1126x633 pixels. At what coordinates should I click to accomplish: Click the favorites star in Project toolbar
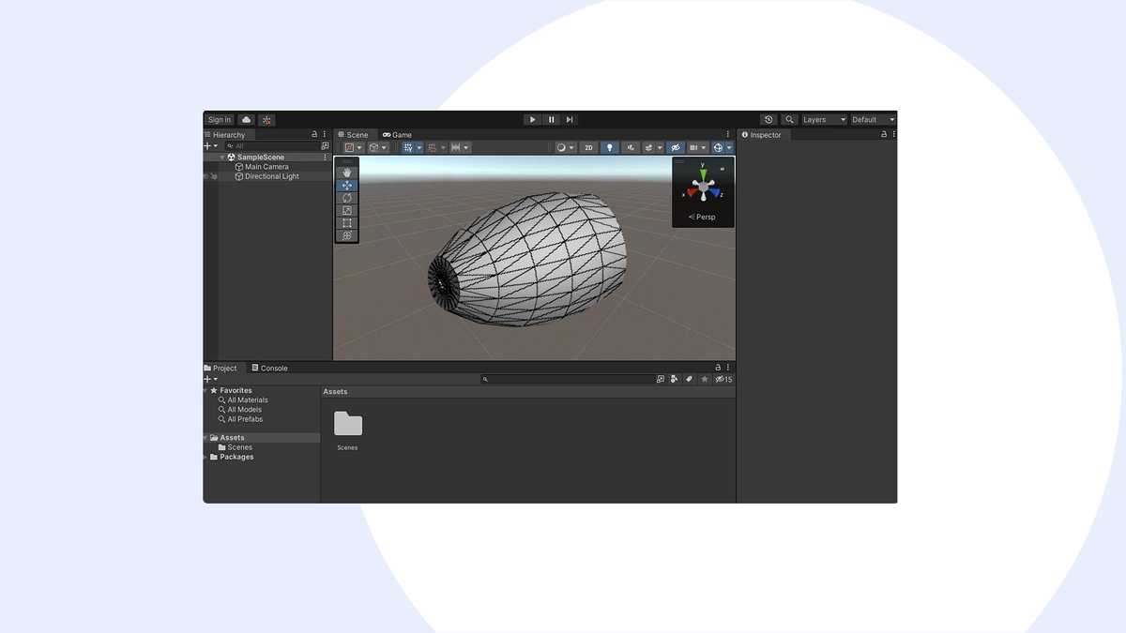click(x=705, y=379)
